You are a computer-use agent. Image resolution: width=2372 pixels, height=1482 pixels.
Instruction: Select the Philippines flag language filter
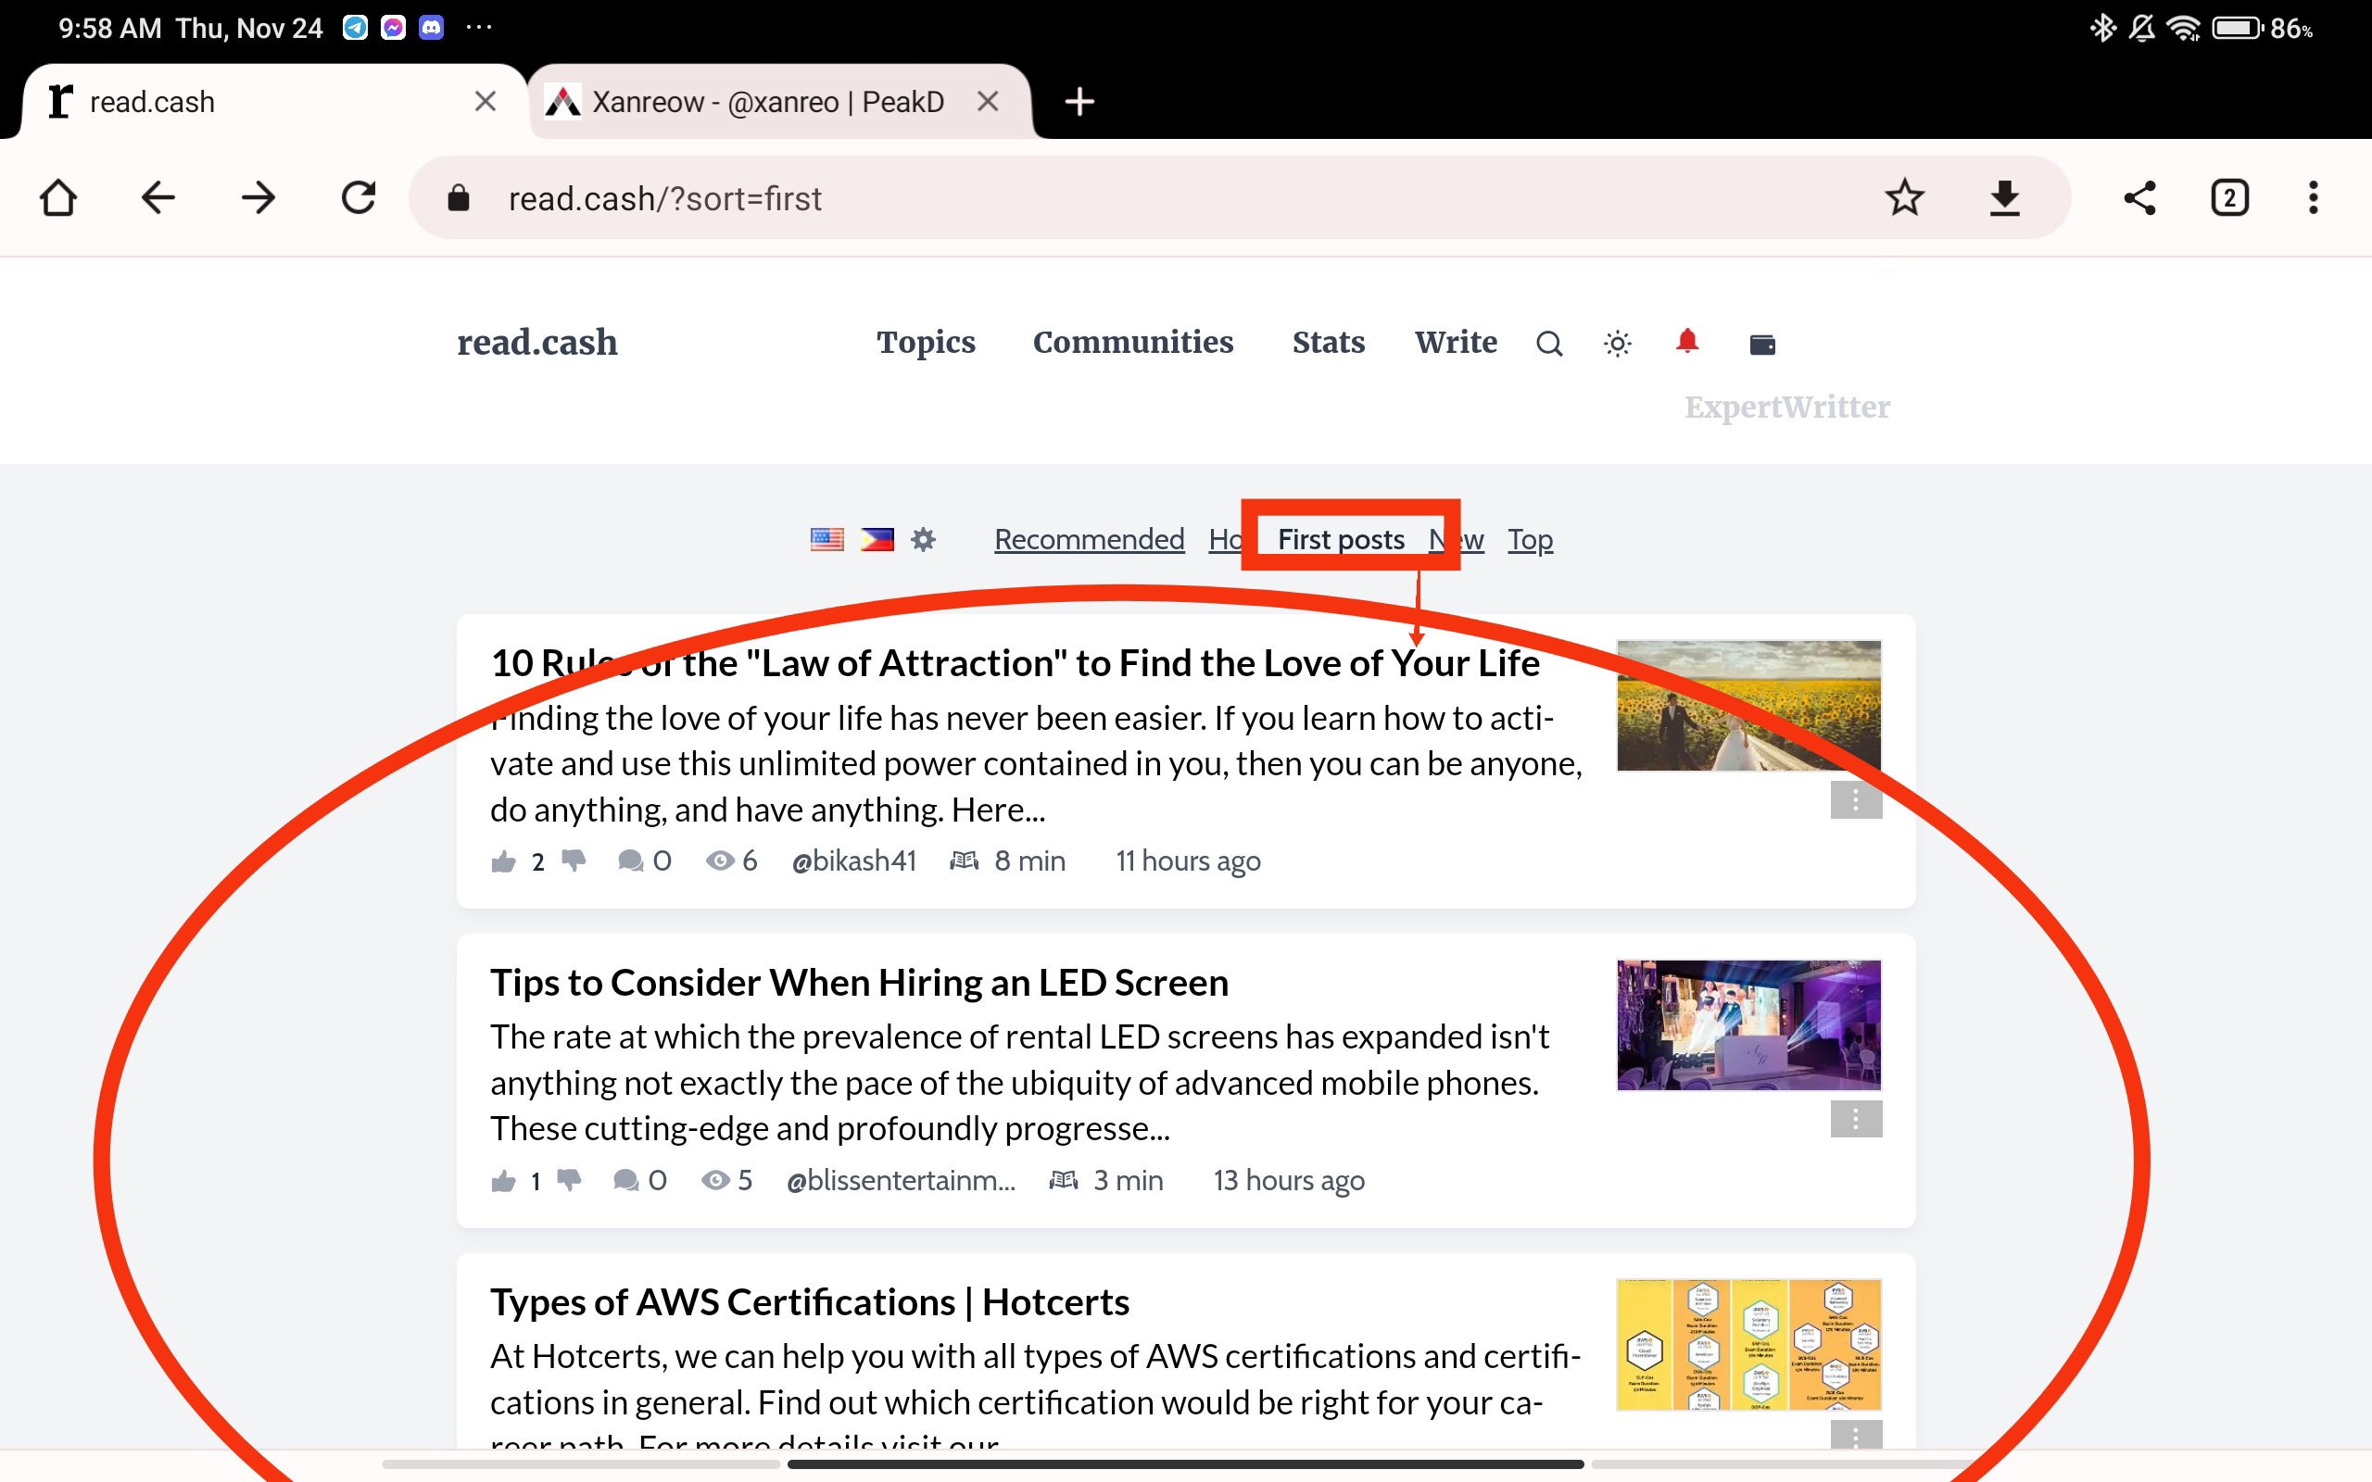click(877, 539)
